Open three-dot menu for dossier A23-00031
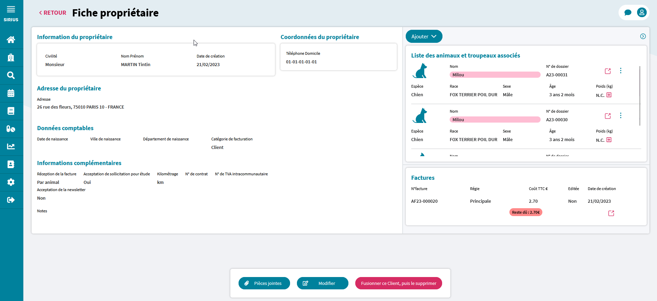Viewport: 657px width, 301px height. 621,71
